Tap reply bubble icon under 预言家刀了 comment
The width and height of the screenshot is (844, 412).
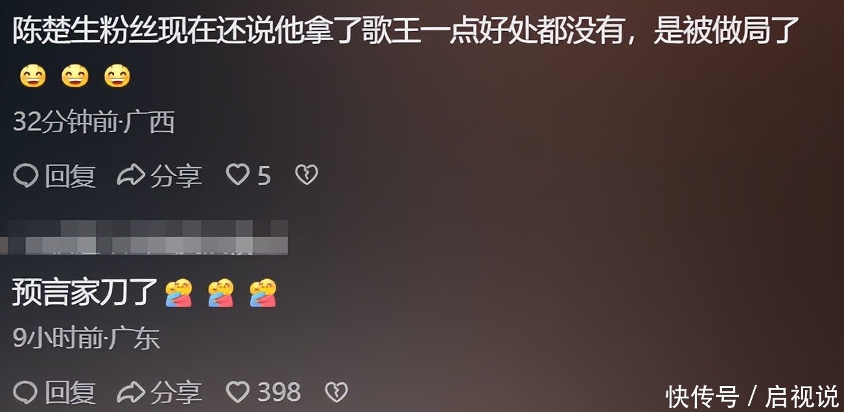(x=26, y=393)
